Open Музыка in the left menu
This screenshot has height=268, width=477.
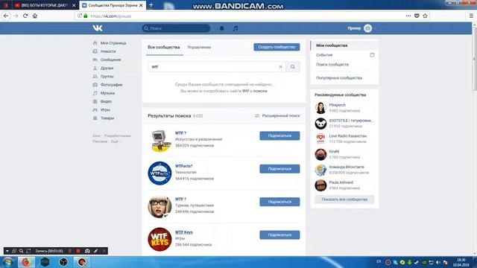coord(107,93)
